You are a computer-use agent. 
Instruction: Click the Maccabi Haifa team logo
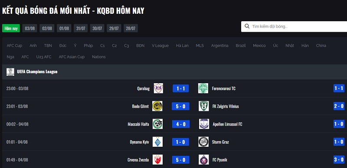click(157, 124)
